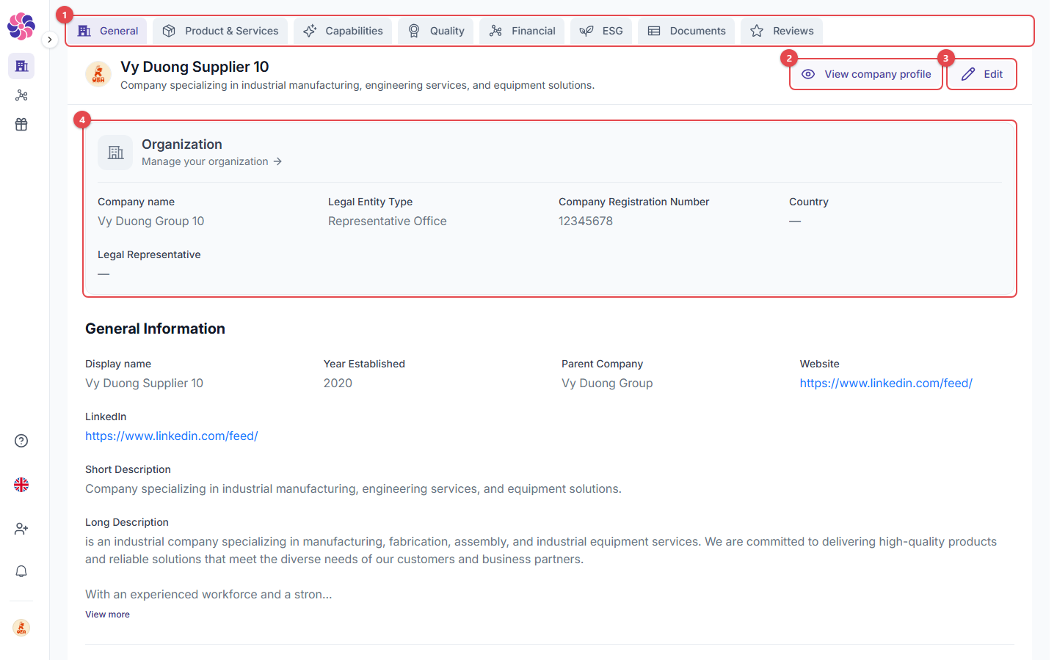Switch to the General tab
The width and height of the screenshot is (1057, 660).
(x=108, y=31)
